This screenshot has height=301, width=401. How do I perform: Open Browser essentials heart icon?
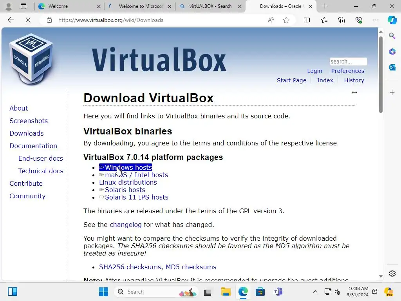pos(359,20)
